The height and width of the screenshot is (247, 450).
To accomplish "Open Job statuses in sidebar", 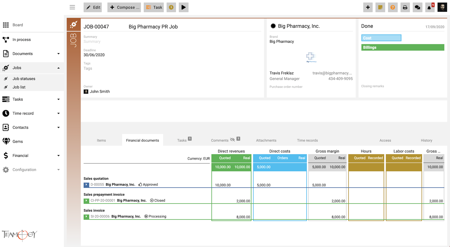I will [x=24, y=79].
